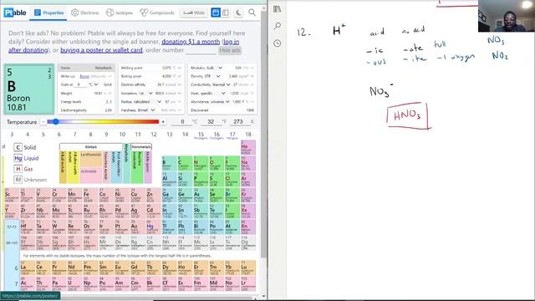Expand the Ionization 1st dropdown
Image resolution: width=535 pixels, height=301 pixels.
coord(150,93)
